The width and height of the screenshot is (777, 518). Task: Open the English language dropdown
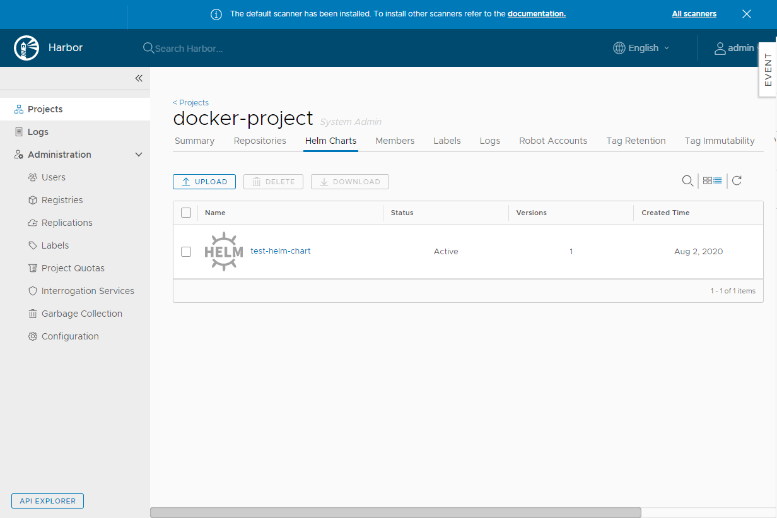[x=641, y=48]
